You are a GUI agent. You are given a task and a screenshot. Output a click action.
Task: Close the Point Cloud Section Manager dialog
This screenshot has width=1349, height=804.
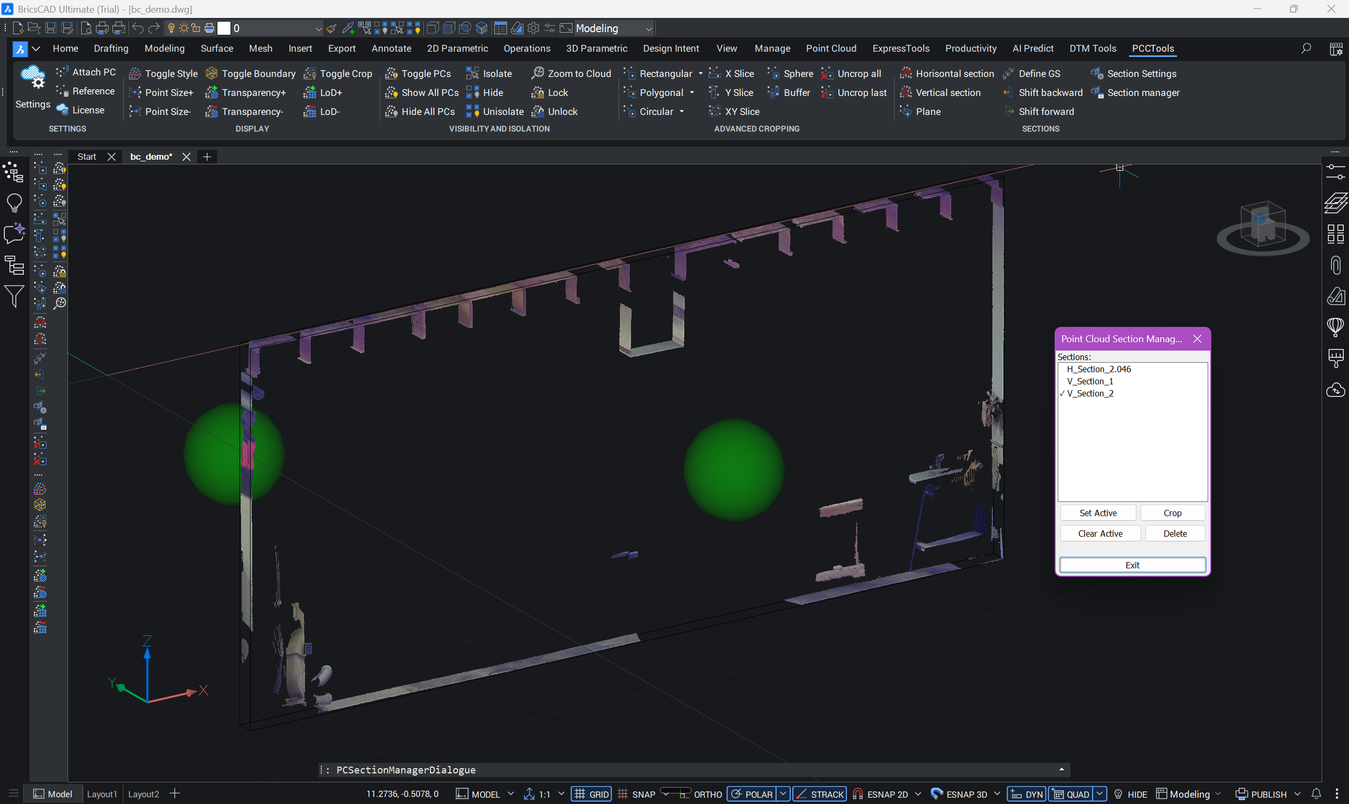point(1197,338)
